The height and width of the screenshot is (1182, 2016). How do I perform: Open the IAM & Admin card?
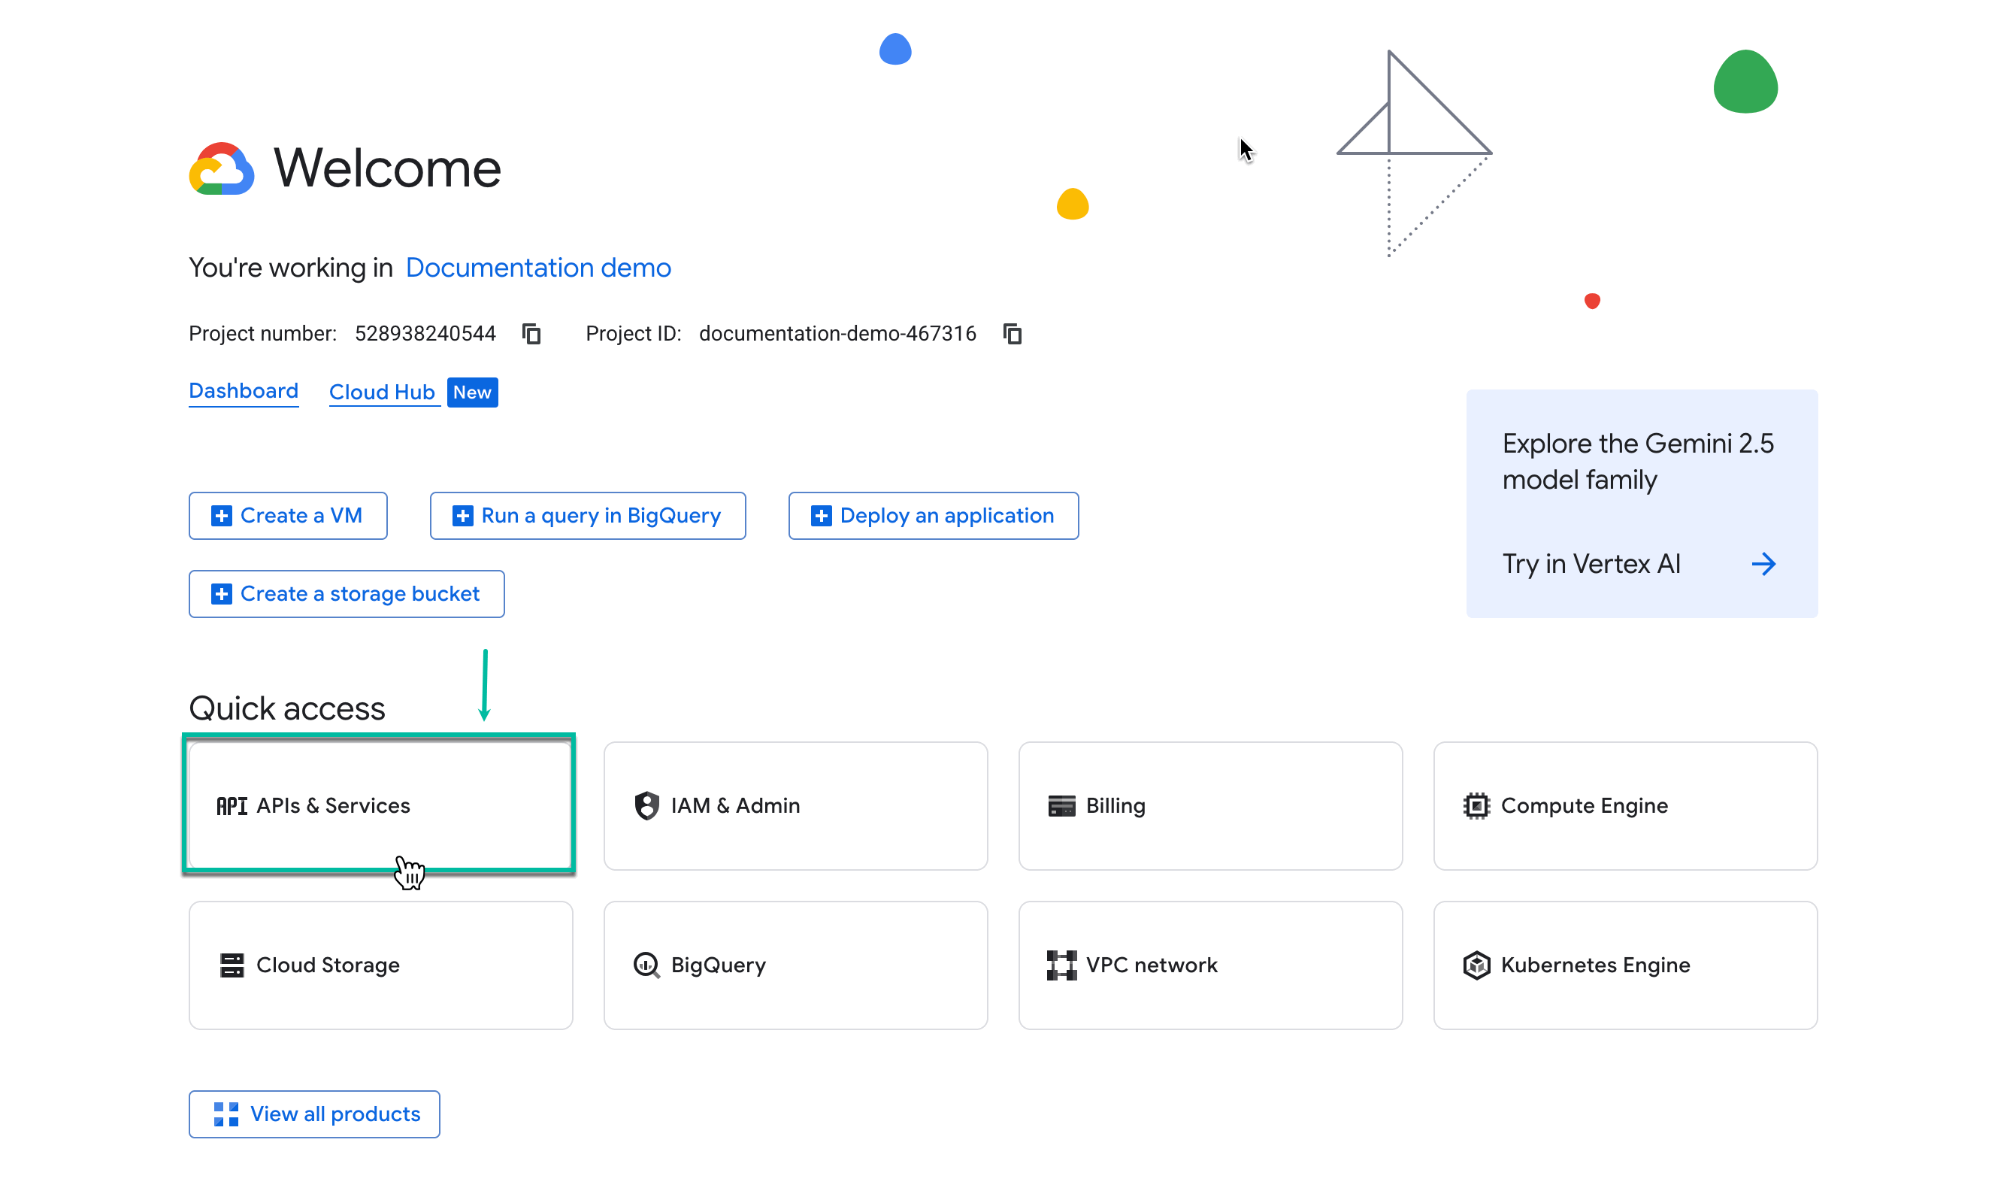[795, 805]
